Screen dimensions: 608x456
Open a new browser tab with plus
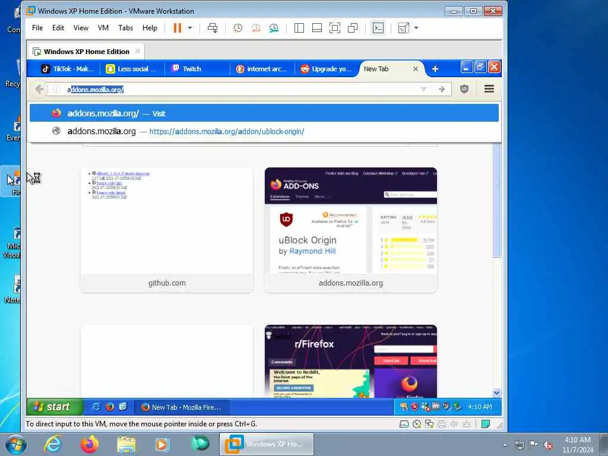tap(435, 69)
